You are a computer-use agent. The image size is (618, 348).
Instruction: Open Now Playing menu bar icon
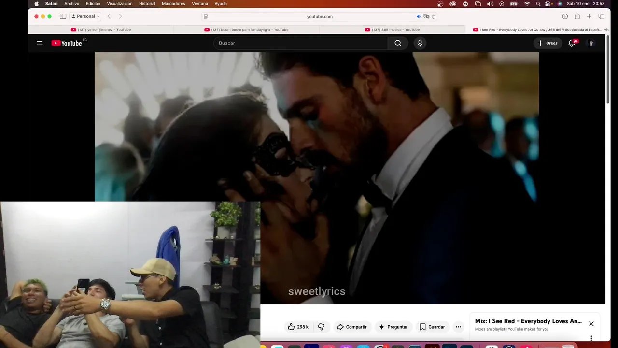coord(502,3)
